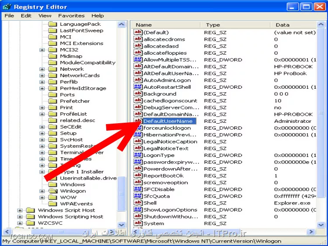The width and height of the screenshot is (328, 246).
Task: Sort values by the Type column header
Action: (235, 25)
